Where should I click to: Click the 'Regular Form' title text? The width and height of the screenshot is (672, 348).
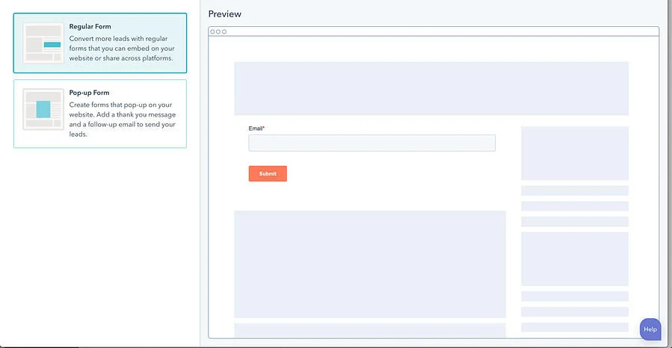[x=90, y=27]
